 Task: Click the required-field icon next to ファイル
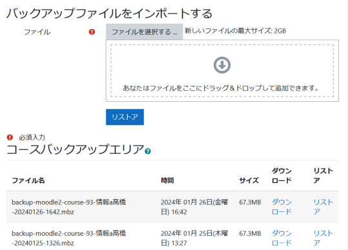[92, 32]
